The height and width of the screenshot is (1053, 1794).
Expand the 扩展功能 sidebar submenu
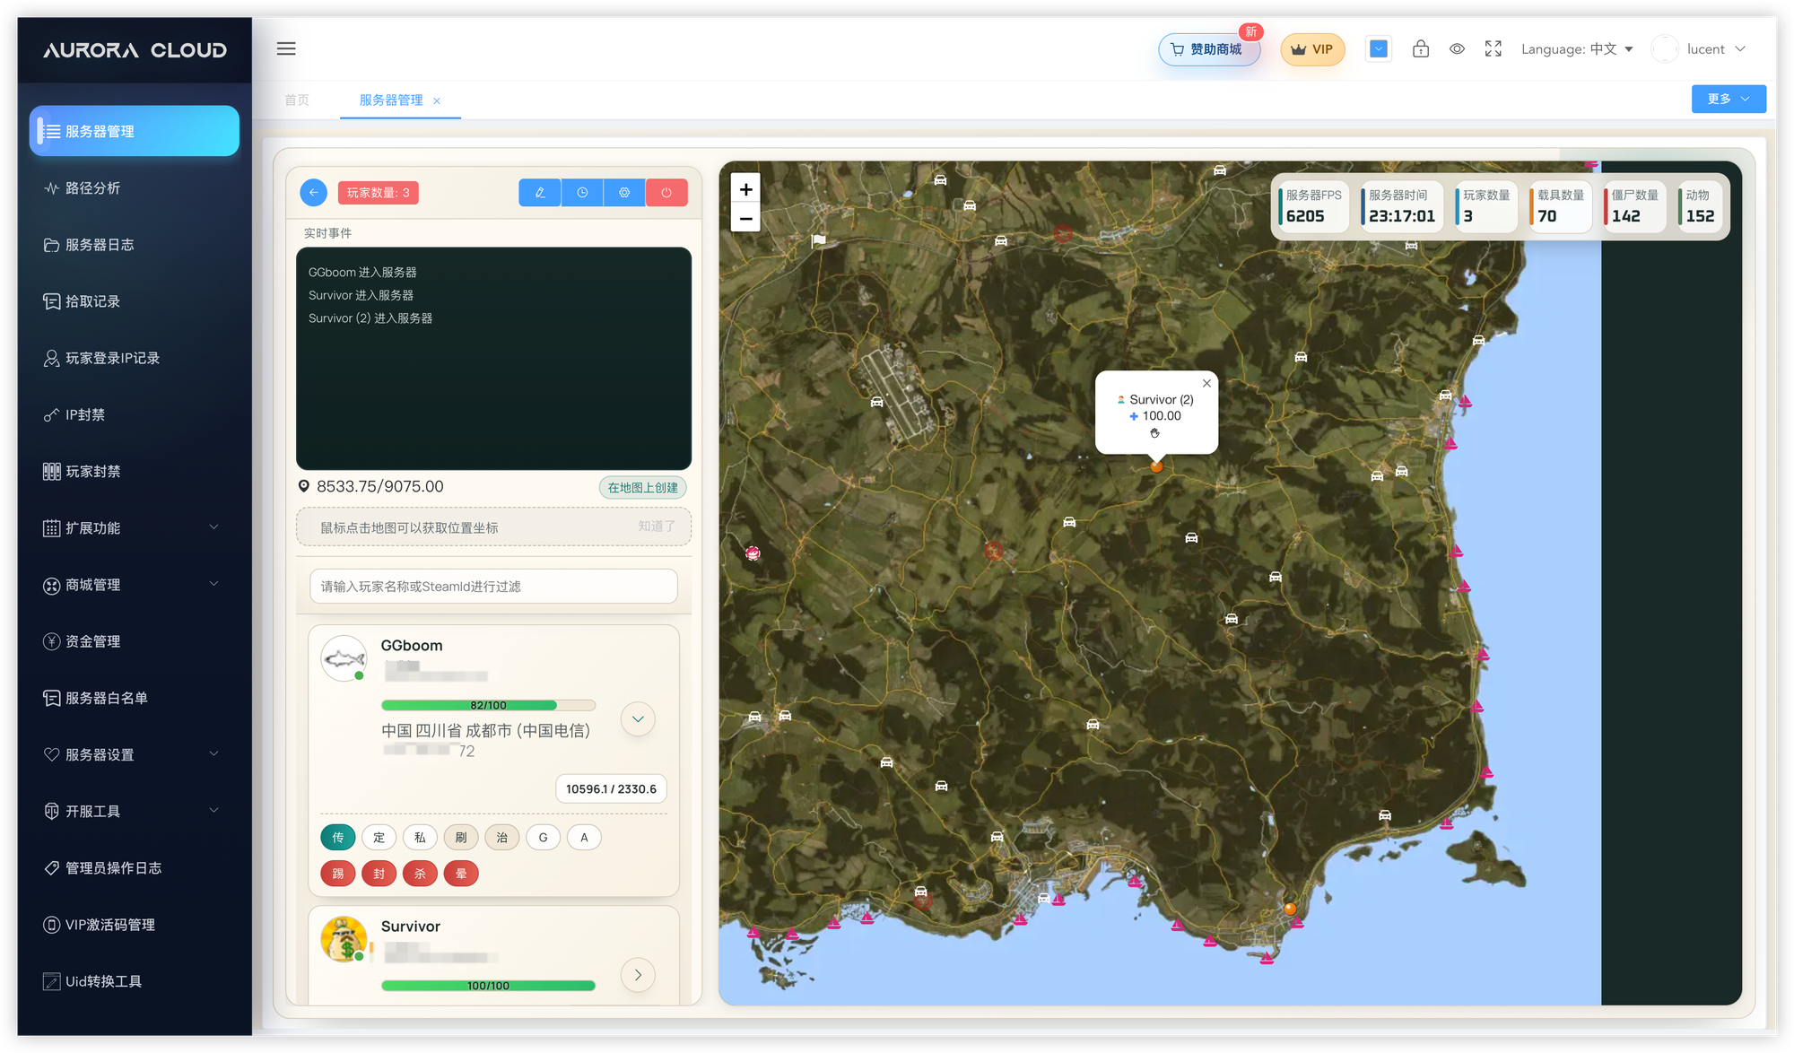[x=135, y=527]
